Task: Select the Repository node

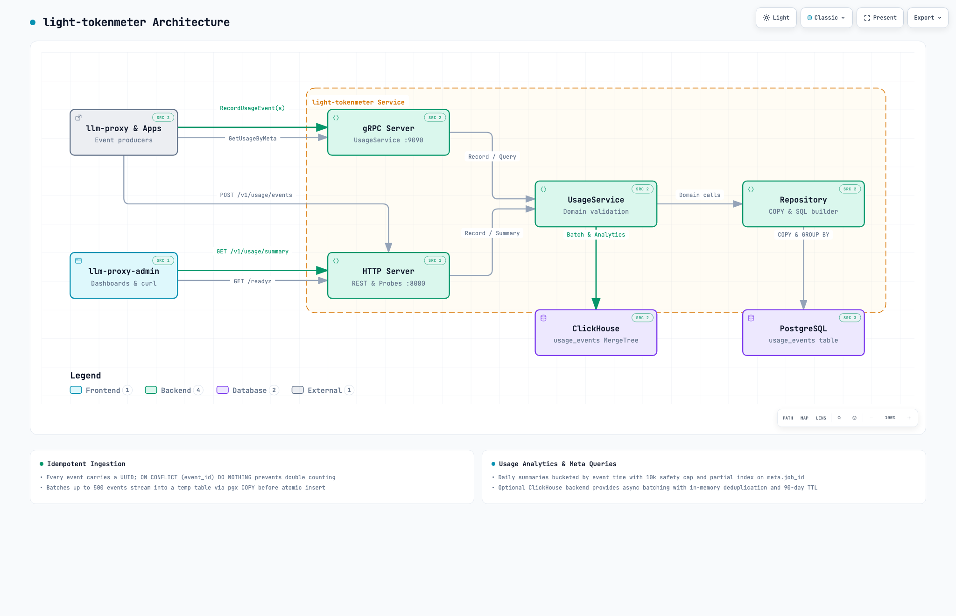Action: click(803, 204)
